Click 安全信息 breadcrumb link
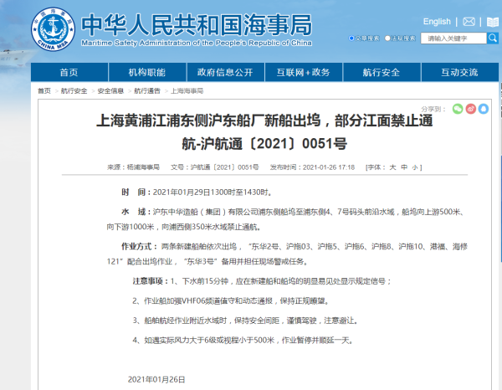The width and height of the screenshot is (502, 390). (110, 90)
